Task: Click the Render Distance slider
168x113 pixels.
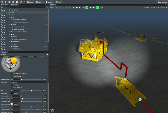Action: [x=31, y=80]
